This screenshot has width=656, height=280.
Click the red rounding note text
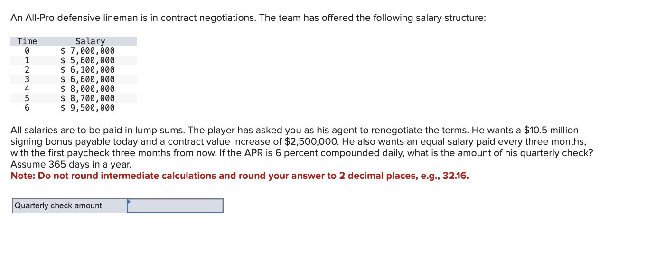coord(239,176)
